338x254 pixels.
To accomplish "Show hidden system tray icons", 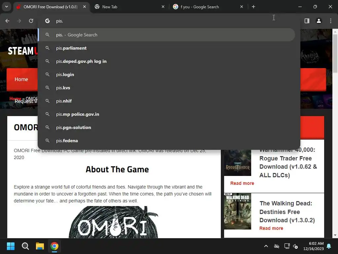I will 266,246.
